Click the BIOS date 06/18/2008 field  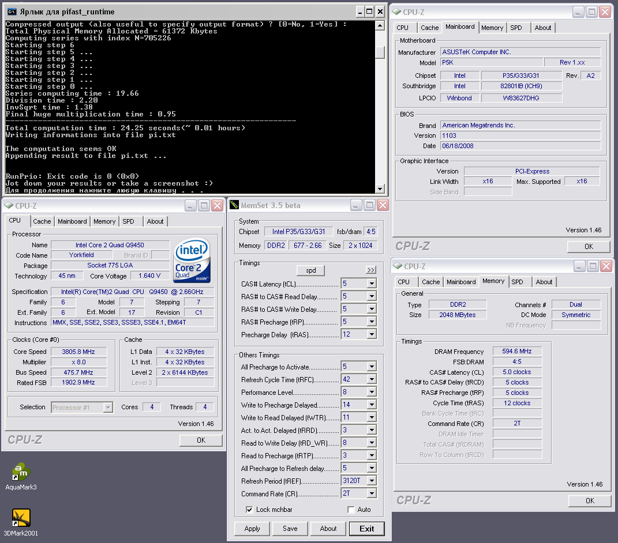click(520, 146)
